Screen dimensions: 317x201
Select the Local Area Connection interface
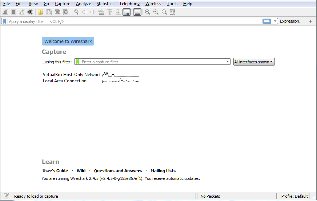point(65,81)
